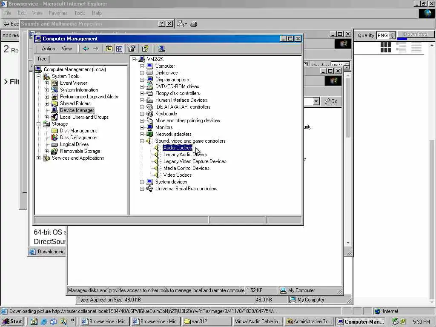Select System Information tree item
The height and width of the screenshot is (327, 436).
click(x=79, y=90)
